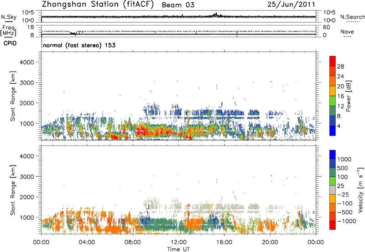Screen dimensions: 365x252
Task: Click the orange velocity patch near 13:30
Action: (x=194, y=224)
